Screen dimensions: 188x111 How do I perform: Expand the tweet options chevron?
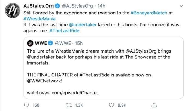tap(181, 6)
